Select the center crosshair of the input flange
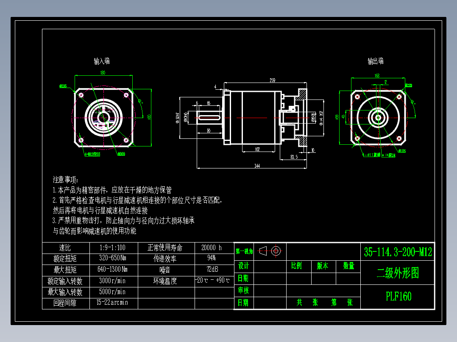The height and width of the screenshot is (342, 457). tap(103, 117)
